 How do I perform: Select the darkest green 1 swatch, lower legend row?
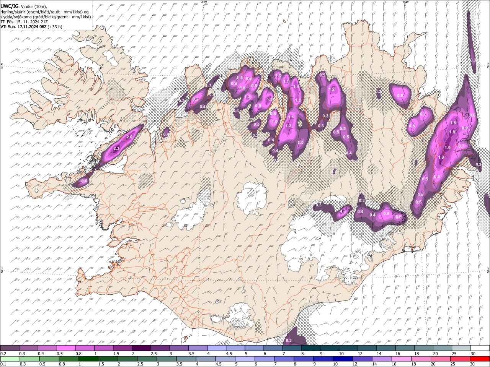88,359
